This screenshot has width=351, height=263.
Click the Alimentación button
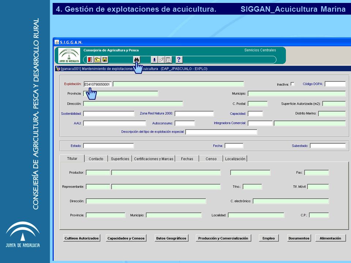point(331,238)
